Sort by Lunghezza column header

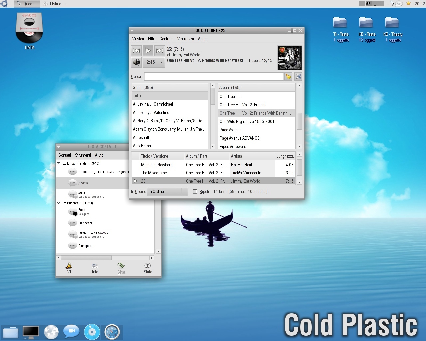[285, 156]
